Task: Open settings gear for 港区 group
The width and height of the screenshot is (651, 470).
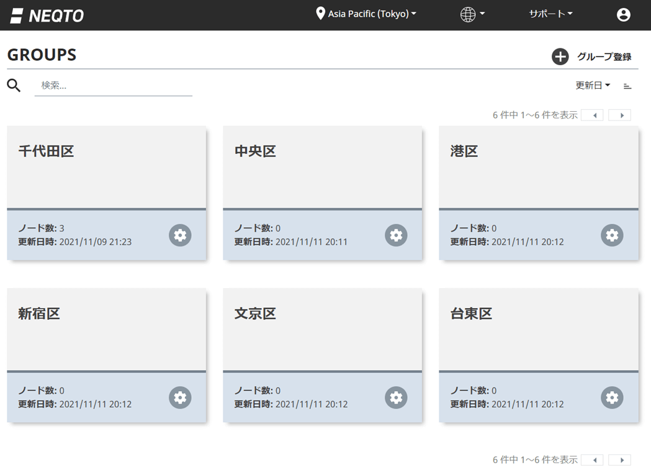Action: (x=612, y=235)
